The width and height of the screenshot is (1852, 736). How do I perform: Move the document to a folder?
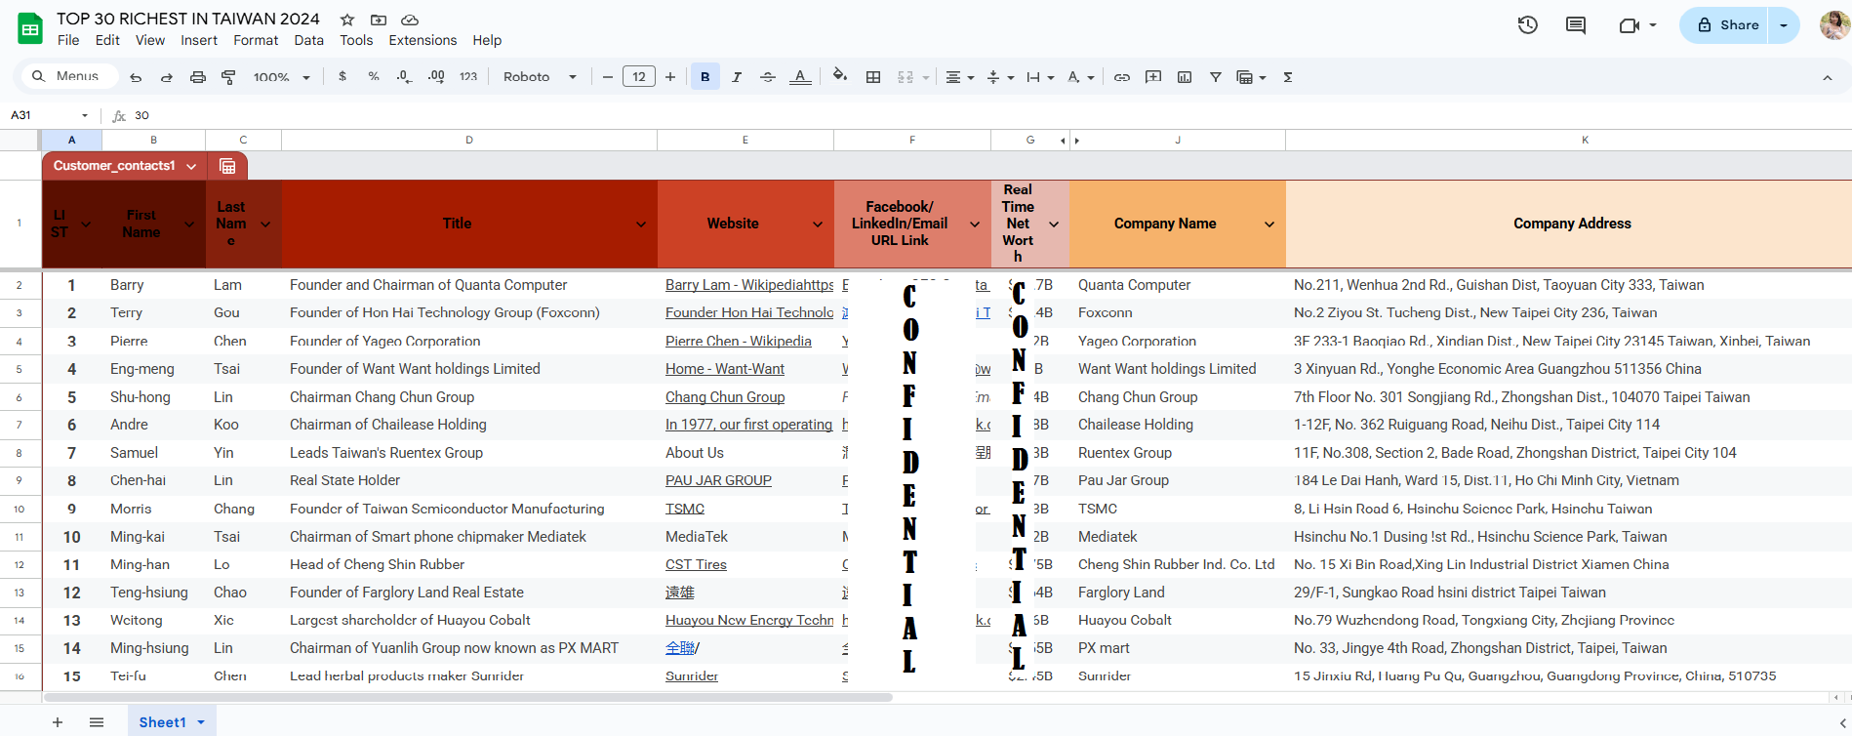(x=379, y=20)
